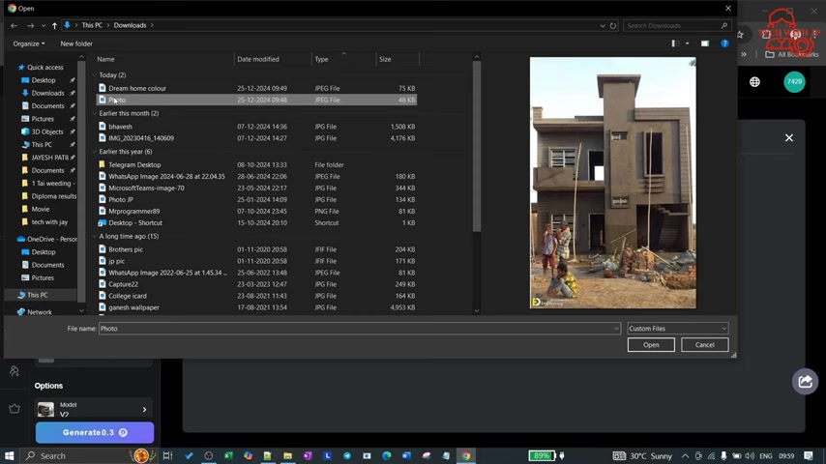Image resolution: width=826 pixels, height=464 pixels.
Task: Click the house preview image
Action: pyautogui.click(x=612, y=183)
